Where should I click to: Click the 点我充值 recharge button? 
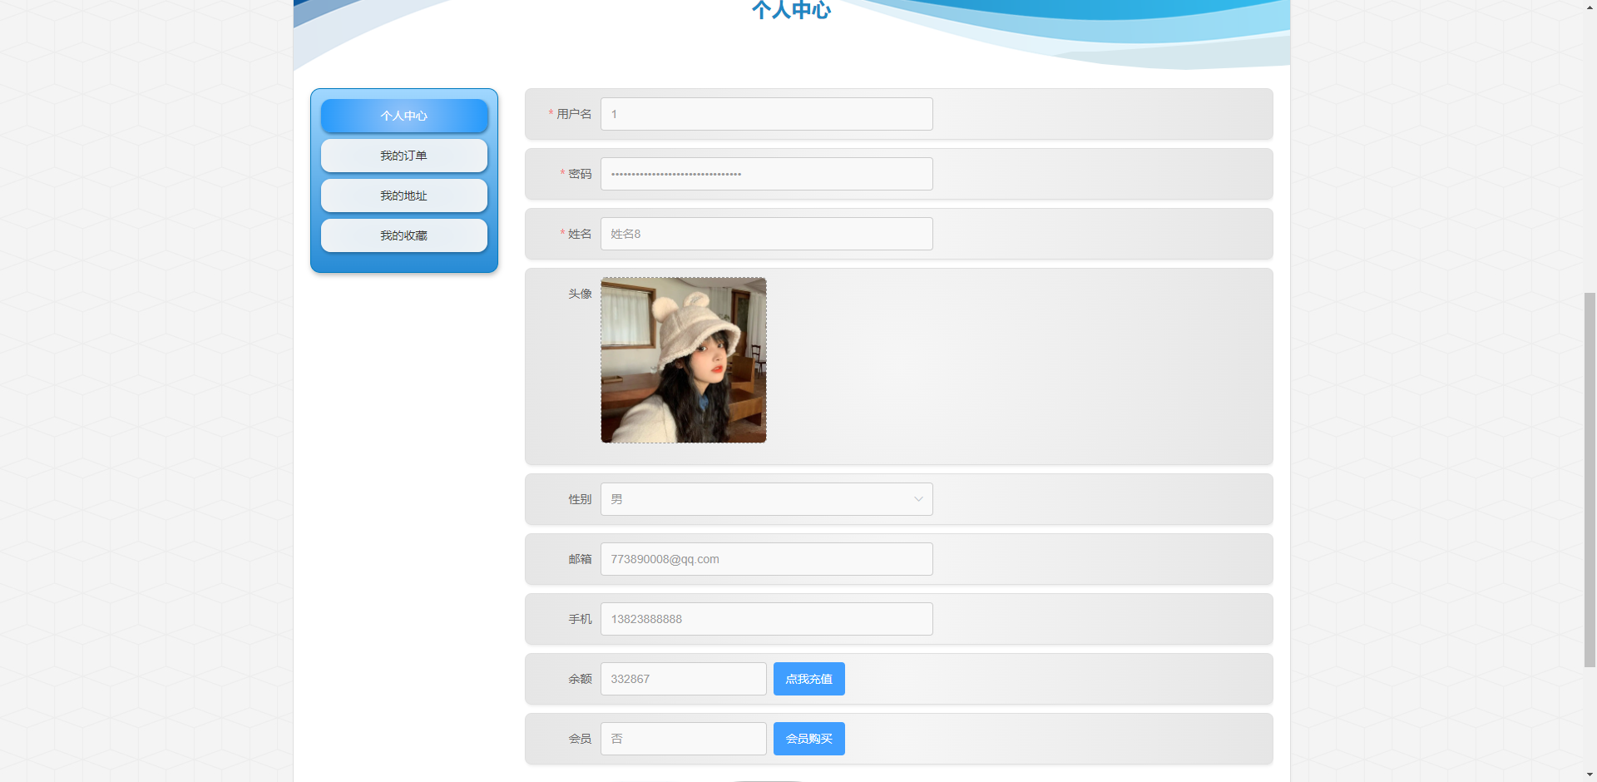pos(809,679)
